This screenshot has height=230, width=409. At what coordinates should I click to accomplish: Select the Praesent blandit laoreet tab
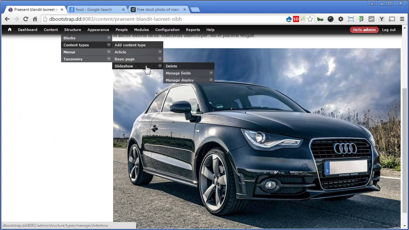[x=35, y=10]
